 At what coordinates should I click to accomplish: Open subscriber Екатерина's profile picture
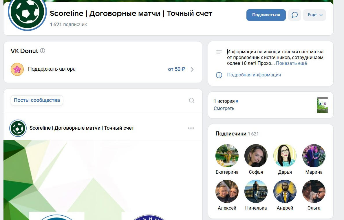tap(227, 156)
